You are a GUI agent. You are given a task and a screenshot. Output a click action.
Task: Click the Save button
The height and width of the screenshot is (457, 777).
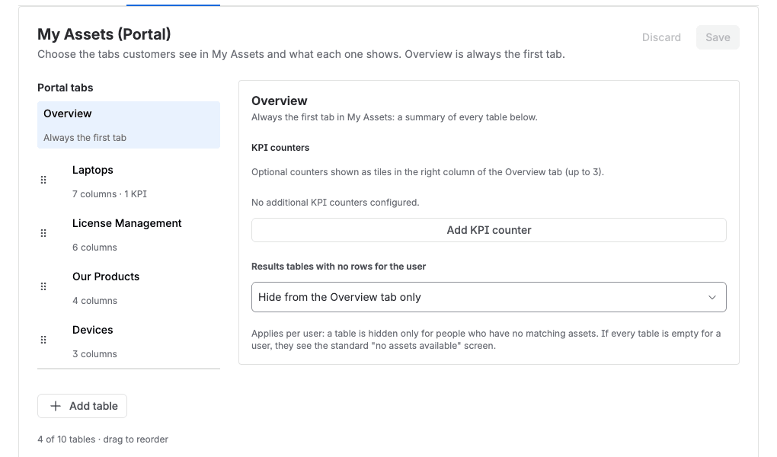pos(718,37)
